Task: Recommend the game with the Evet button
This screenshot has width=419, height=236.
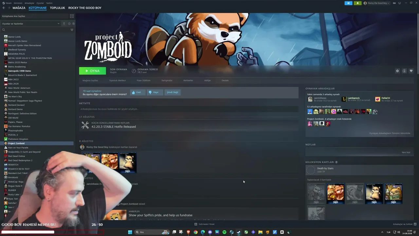Action: (137, 92)
